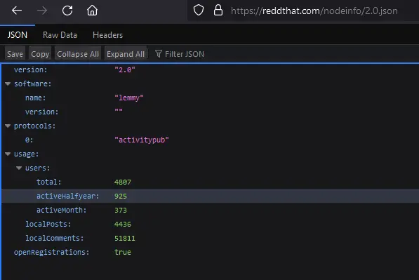
Task: Save the JSON document
Action: pyautogui.click(x=15, y=54)
